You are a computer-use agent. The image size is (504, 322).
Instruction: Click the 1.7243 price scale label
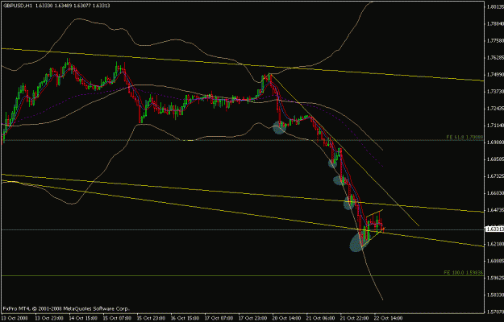[x=495, y=109]
